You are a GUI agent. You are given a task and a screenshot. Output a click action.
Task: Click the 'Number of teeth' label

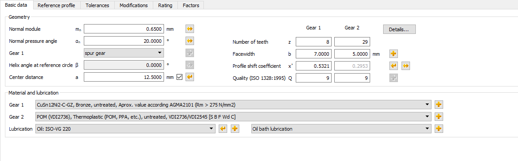250,42
